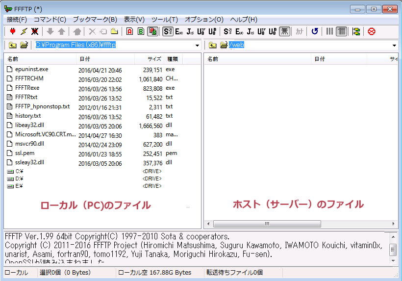Enable Binary transfer mode button
The image size is (402, 281).
(x=141, y=31)
